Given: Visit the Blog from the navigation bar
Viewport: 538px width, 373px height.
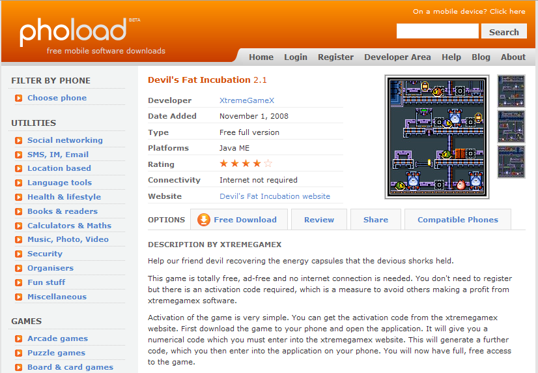Looking at the screenshot, I should click(481, 57).
